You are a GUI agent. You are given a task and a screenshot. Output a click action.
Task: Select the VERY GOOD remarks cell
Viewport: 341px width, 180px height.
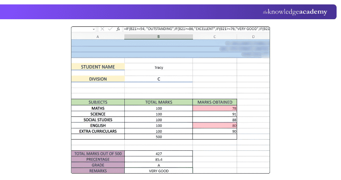tap(159, 171)
